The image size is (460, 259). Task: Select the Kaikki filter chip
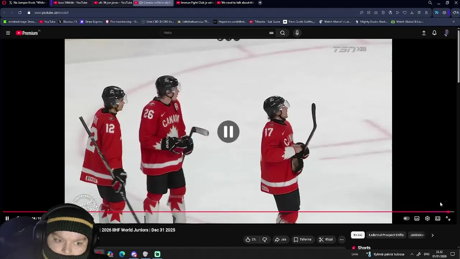358,235
